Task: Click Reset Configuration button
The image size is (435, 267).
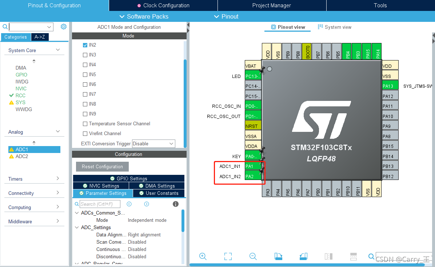Action: pos(102,166)
